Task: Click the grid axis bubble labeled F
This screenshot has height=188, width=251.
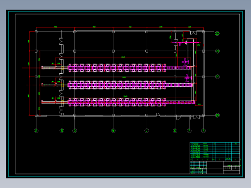Action: 189,131
